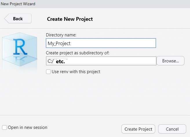The height and width of the screenshot is (137, 190).
Task: Click the Create New Project heading
Action: click(x=70, y=19)
